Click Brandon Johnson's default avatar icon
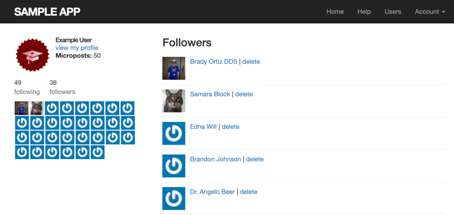The image size is (454, 215). coord(174,166)
